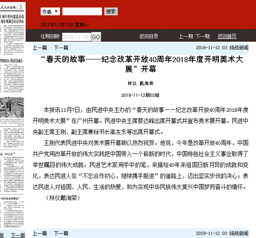This screenshot has height=238, width=256.
Task: Click the date input showing 2018-11-12
Action: coord(76,37)
